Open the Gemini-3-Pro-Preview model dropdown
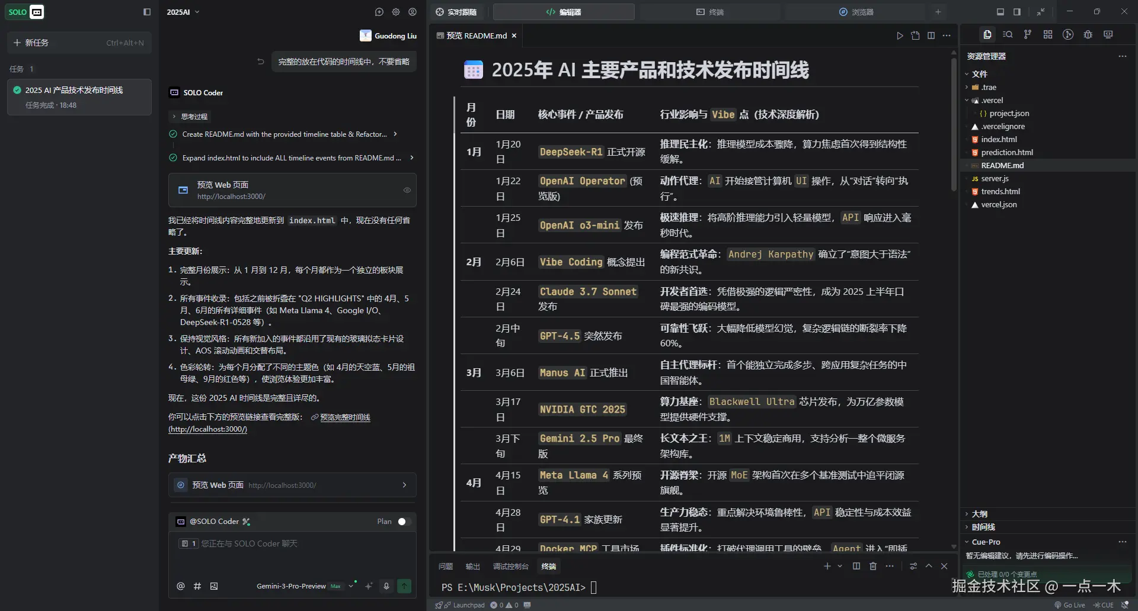This screenshot has height=611, width=1138. coord(305,586)
